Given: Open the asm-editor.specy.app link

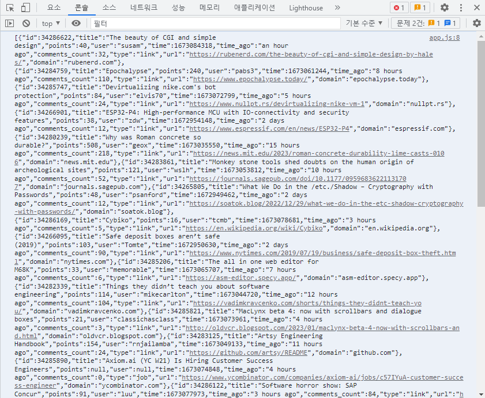Looking at the screenshot, I should 240,278.
